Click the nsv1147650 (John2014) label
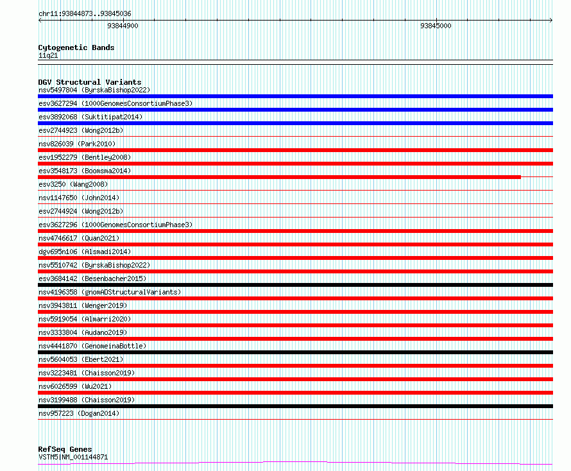The image size is (571, 471). pyautogui.click(x=79, y=198)
